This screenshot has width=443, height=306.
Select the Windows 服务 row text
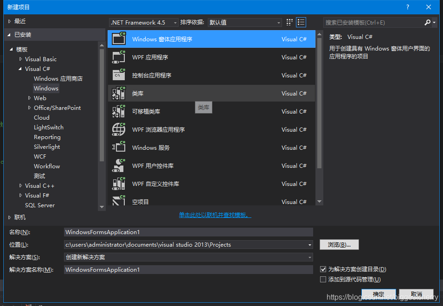pos(151,147)
